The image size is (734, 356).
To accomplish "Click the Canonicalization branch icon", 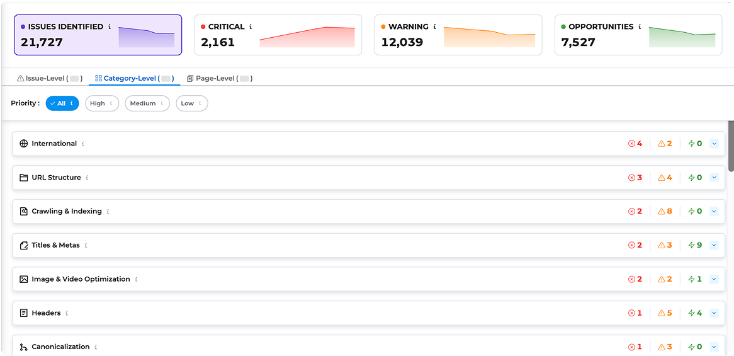I will click(x=24, y=347).
